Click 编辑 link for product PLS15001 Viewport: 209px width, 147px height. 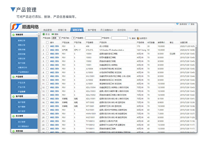click(52, 110)
